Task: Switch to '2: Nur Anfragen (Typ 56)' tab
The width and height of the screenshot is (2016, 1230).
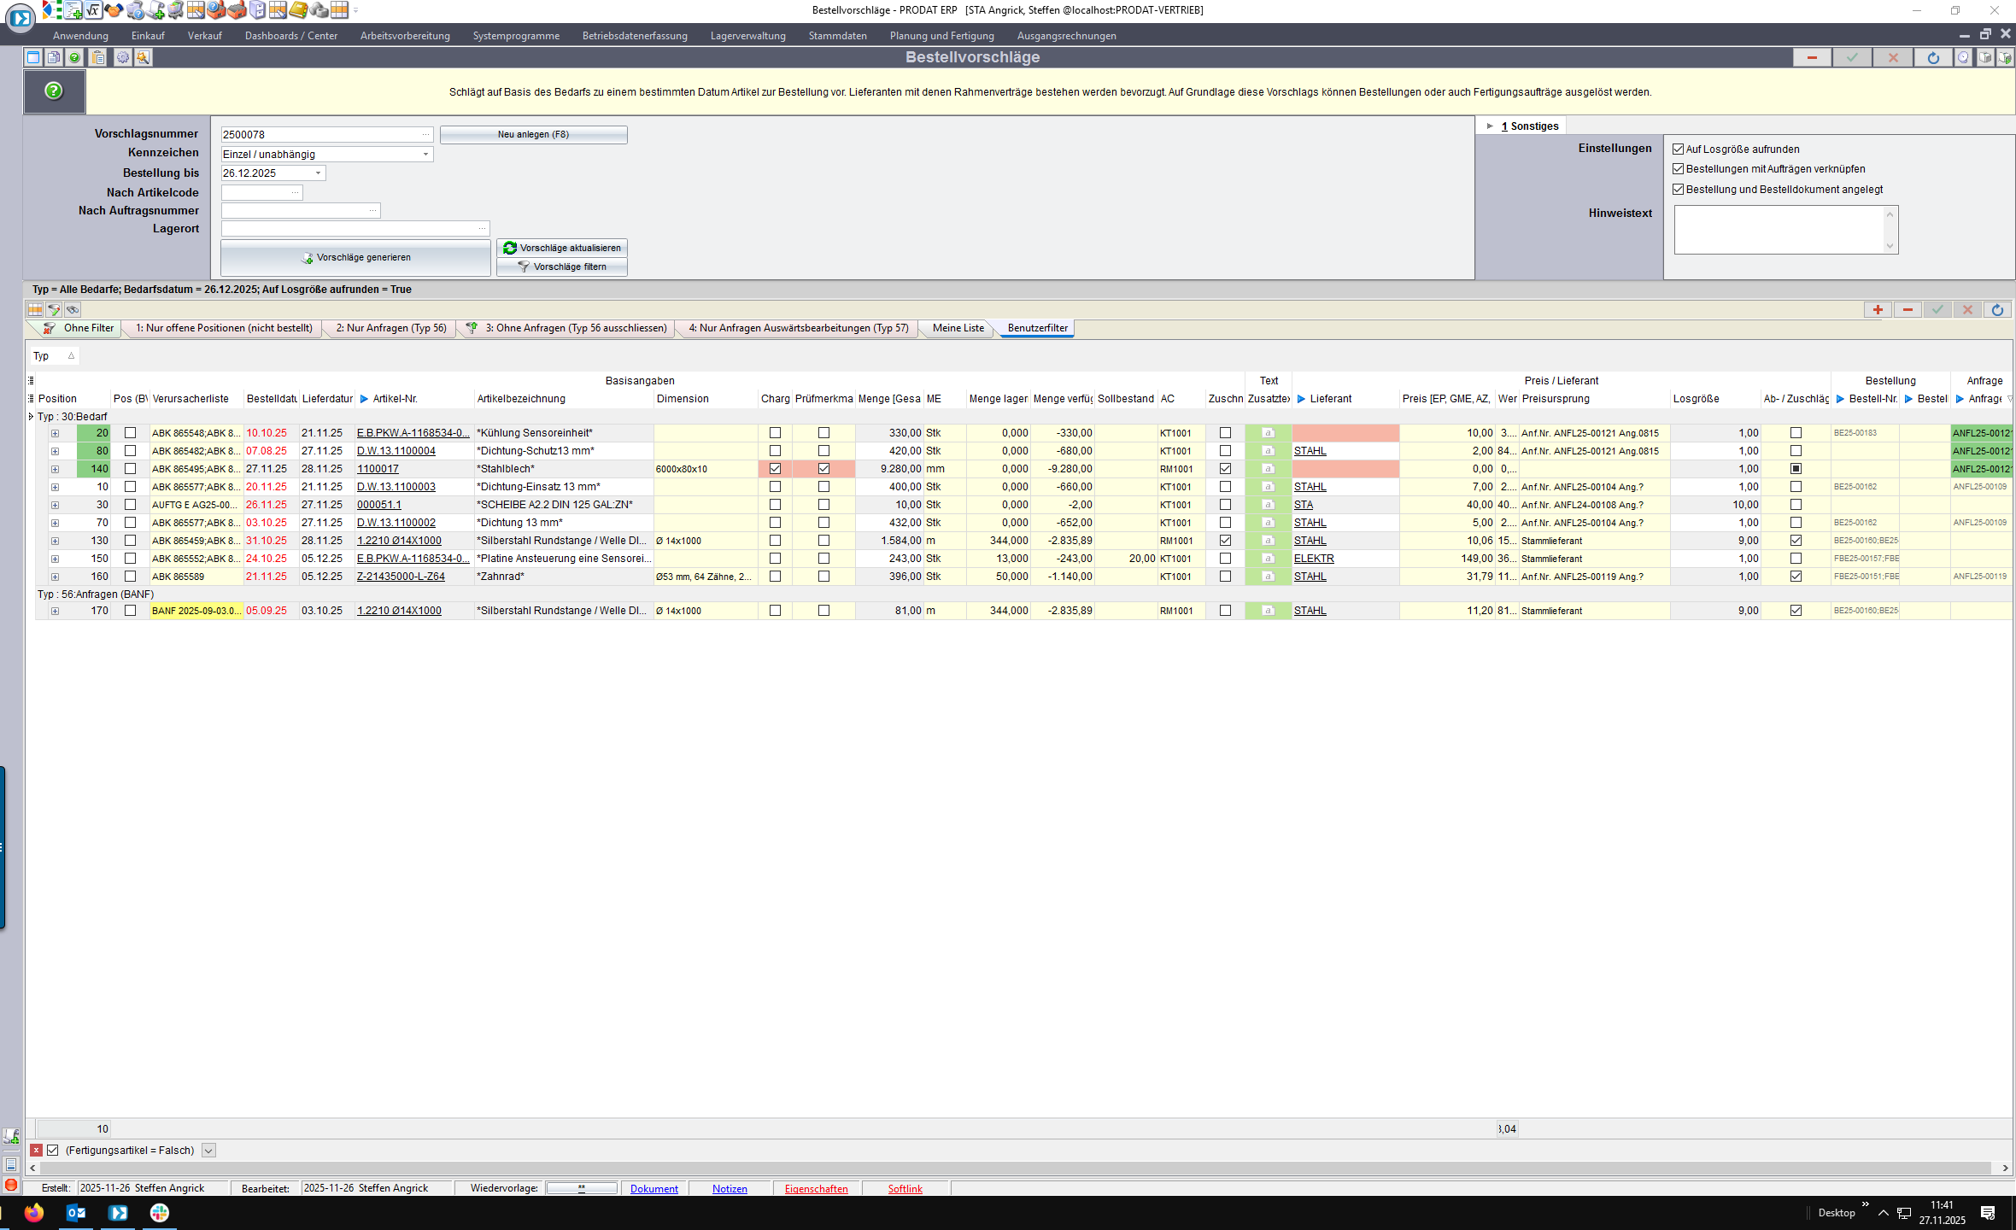Action: pos(391,328)
